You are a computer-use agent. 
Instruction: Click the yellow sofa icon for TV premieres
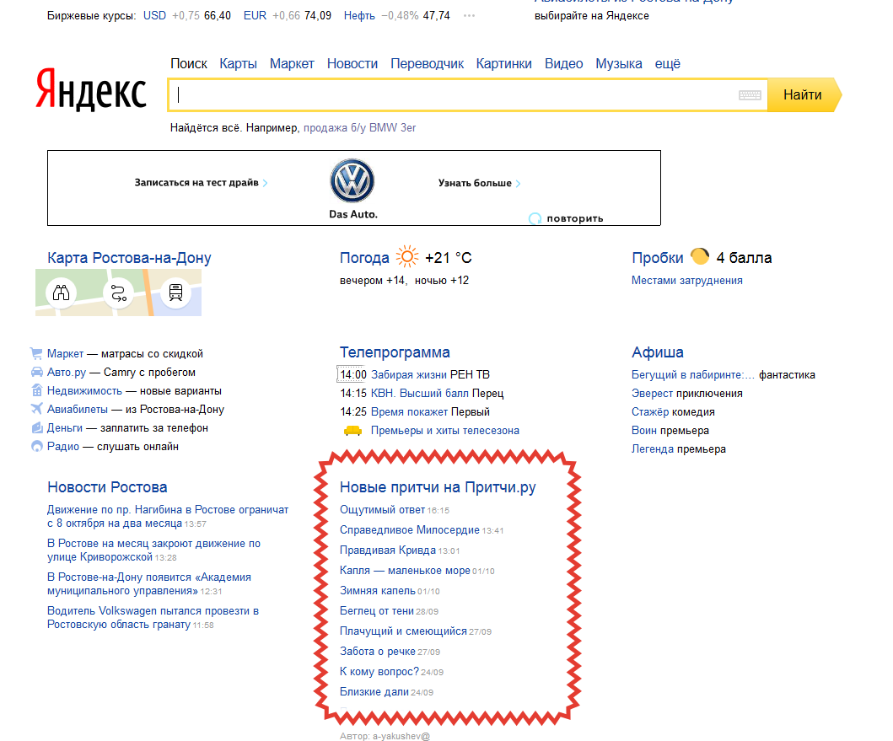click(353, 431)
